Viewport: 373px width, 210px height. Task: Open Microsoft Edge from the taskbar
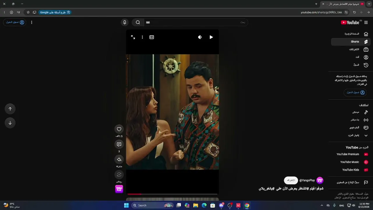pos(204,205)
